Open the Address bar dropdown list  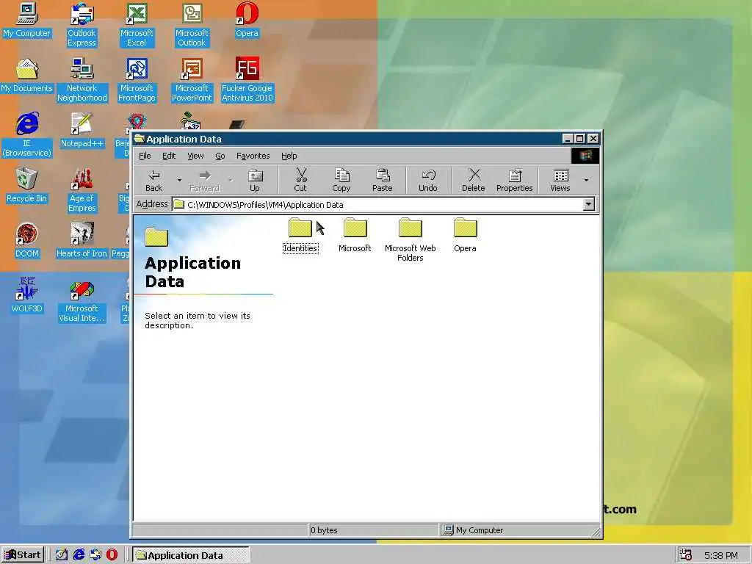(x=588, y=205)
